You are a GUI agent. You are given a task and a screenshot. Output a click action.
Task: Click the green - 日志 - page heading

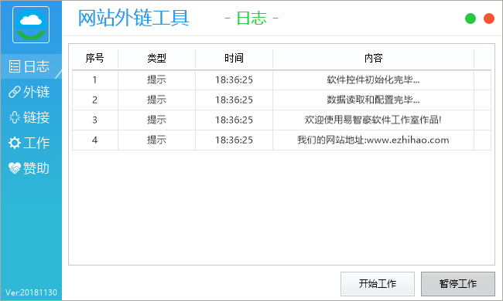[251, 19]
